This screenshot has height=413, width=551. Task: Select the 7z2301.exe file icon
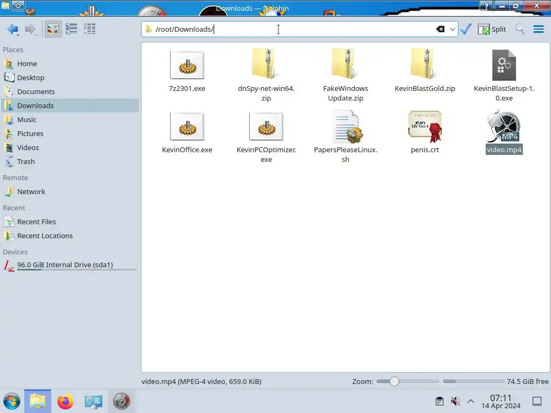tap(187, 65)
